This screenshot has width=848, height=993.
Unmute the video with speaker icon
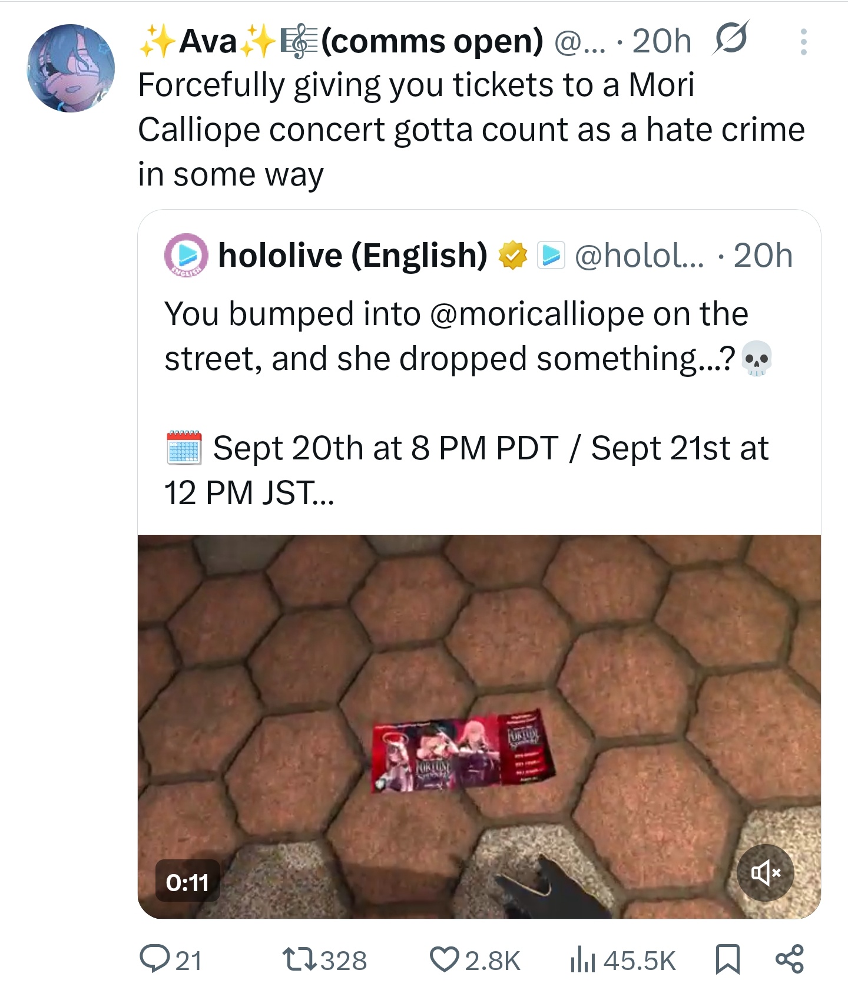click(766, 872)
